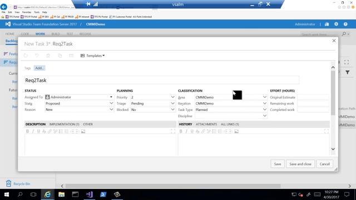Open the Recycle Bin link
This screenshot has width=356, height=200.
coord(18,183)
